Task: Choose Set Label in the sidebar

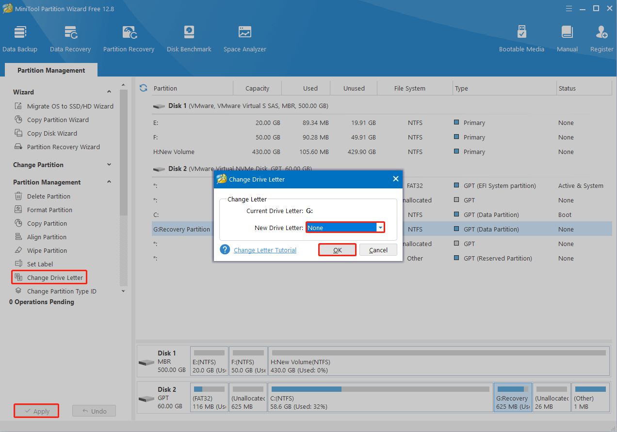Action: coord(34,264)
